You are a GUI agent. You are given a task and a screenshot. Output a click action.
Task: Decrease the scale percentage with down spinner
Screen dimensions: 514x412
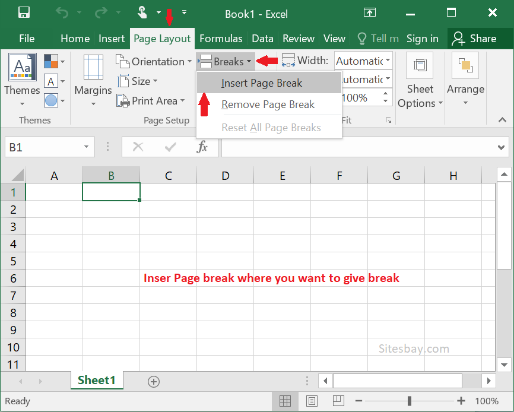tap(386, 102)
